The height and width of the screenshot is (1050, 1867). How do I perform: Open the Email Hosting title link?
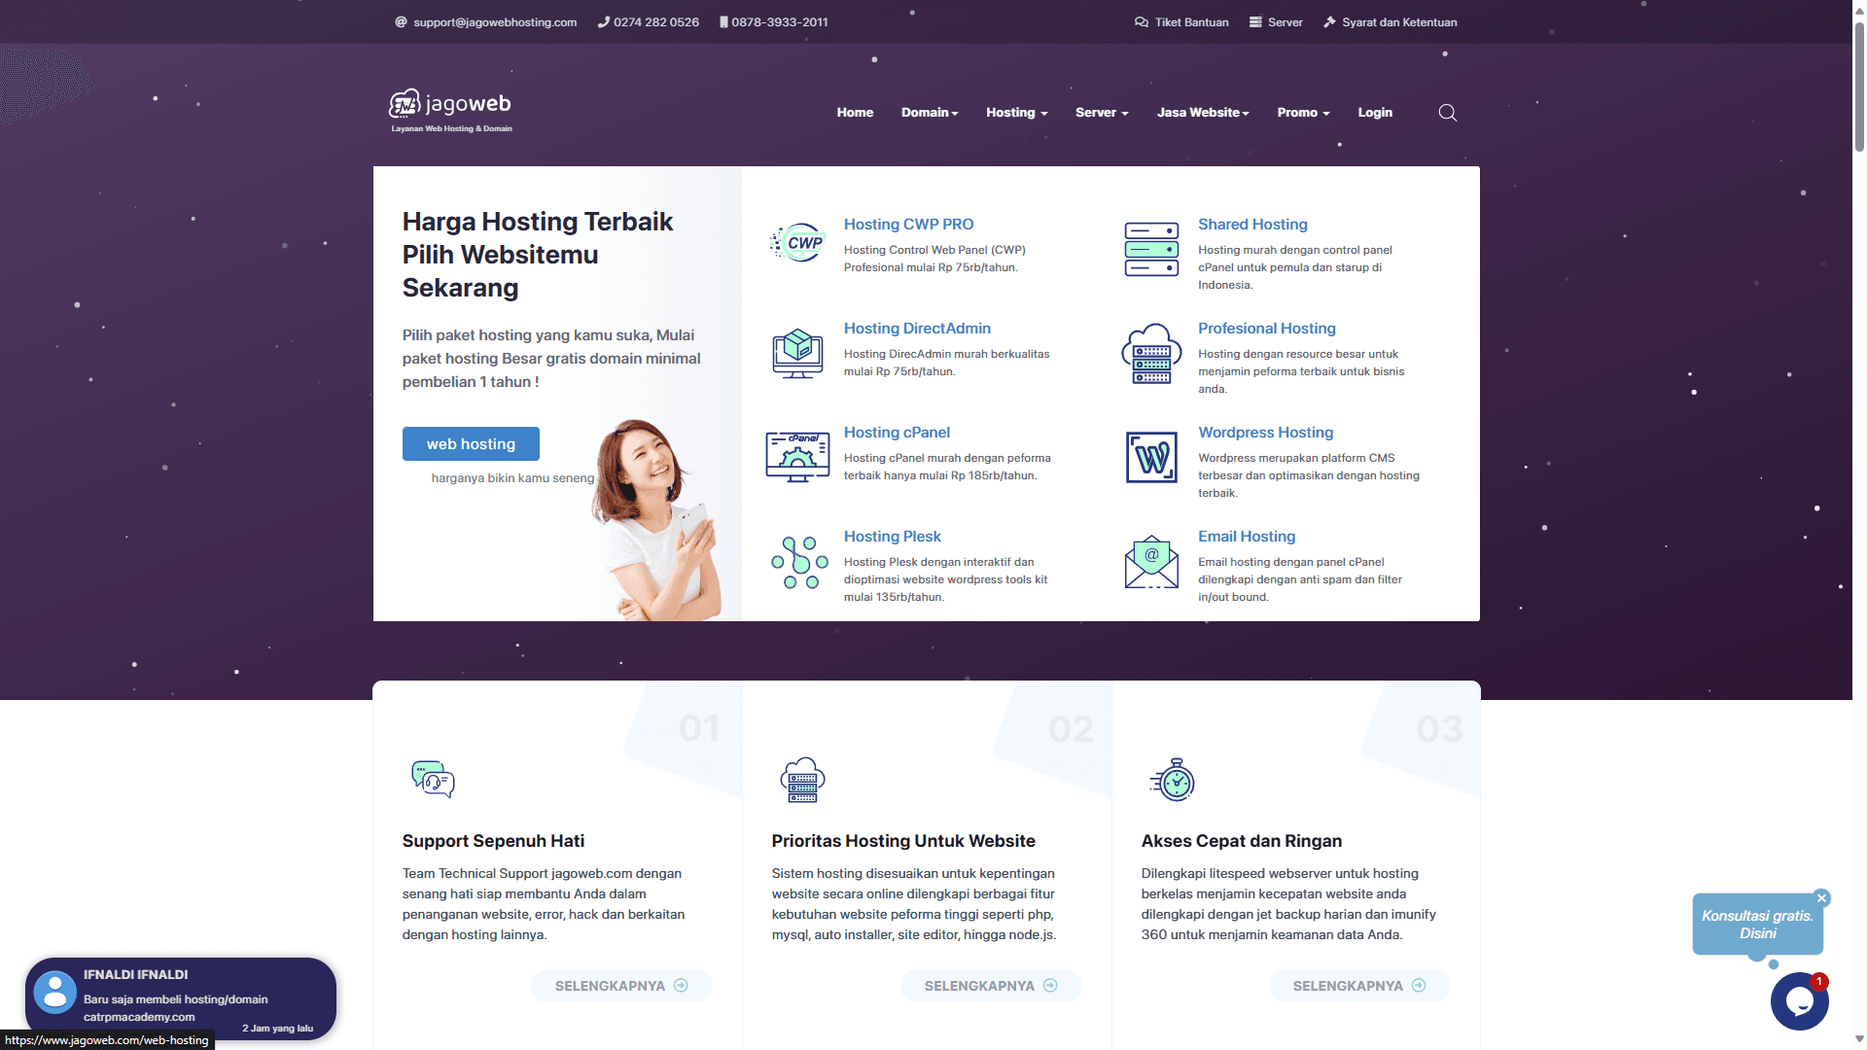click(x=1247, y=537)
